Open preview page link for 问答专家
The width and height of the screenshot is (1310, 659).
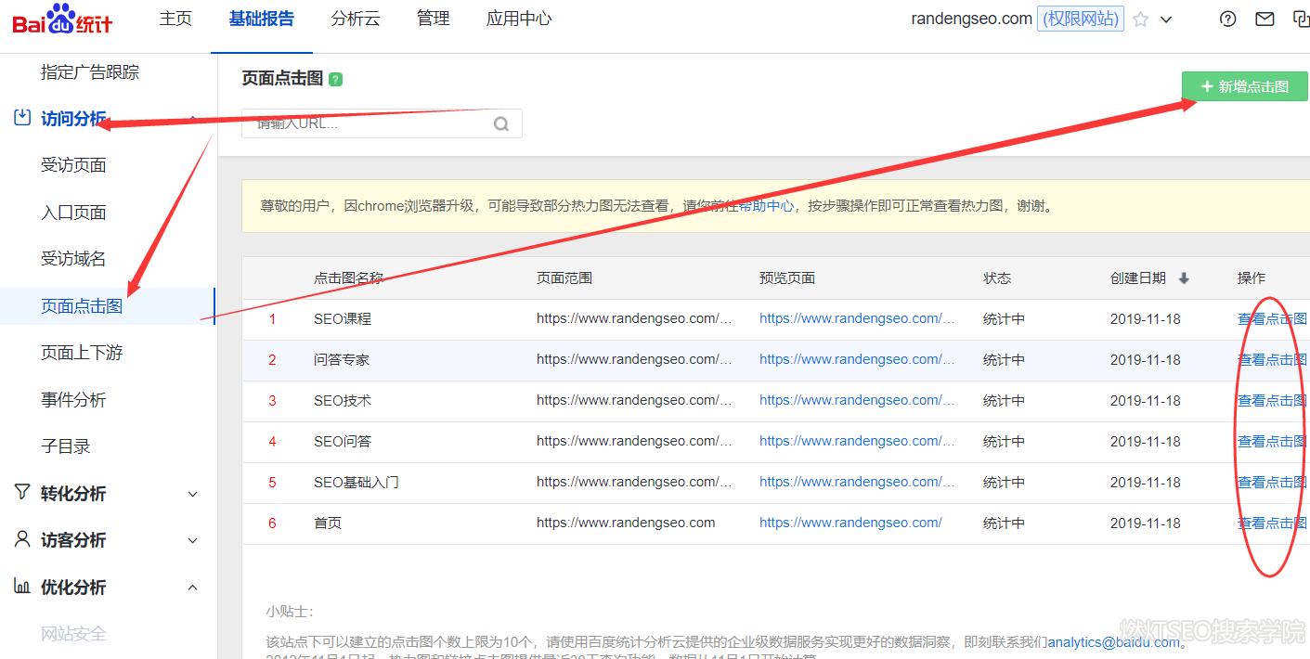pos(857,359)
